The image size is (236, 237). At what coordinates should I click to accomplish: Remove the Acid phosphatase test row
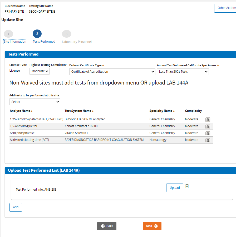click(x=208, y=133)
